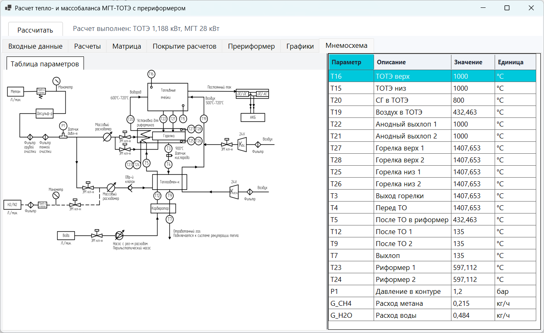This screenshot has height=333, width=544.
Task: Click the T7 sensor circle in diagram
Action: 170,219
